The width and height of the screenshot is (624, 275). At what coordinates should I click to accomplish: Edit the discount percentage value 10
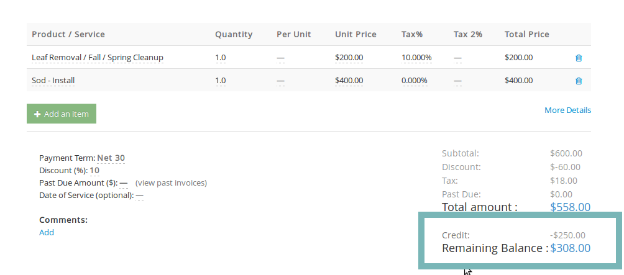(94, 171)
